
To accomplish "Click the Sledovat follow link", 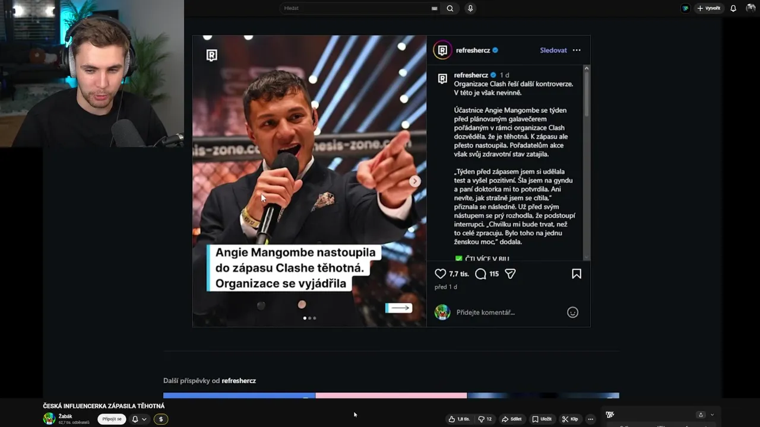I will click(553, 50).
